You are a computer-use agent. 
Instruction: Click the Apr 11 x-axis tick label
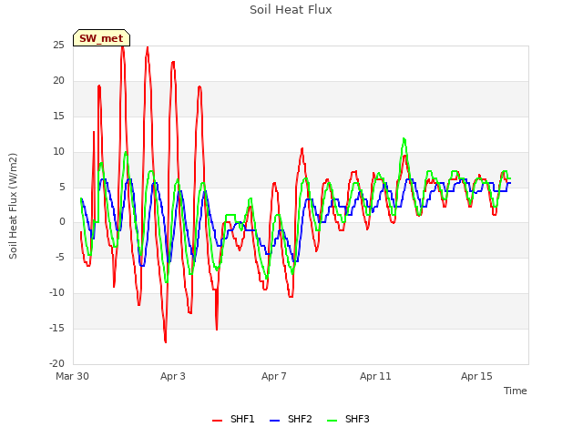pyautogui.click(x=375, y=376)
